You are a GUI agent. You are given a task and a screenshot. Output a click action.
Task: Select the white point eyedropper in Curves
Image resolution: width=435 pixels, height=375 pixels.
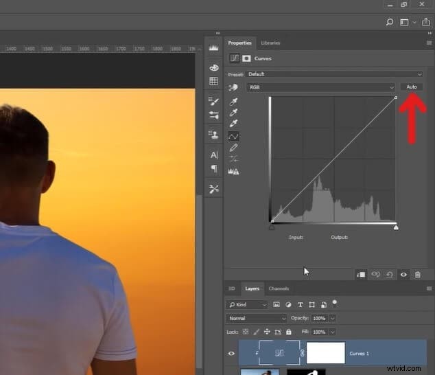[x=233, y=124]
